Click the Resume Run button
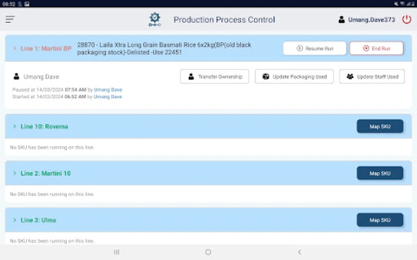Screen dimensions: 417x260 point(315,48)
